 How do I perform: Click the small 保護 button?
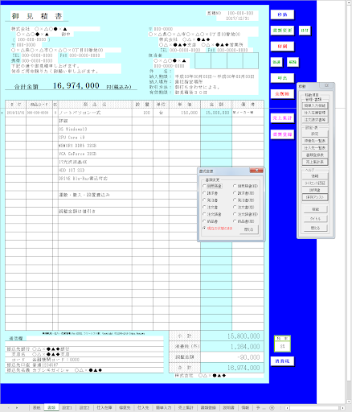coord(276,62)
